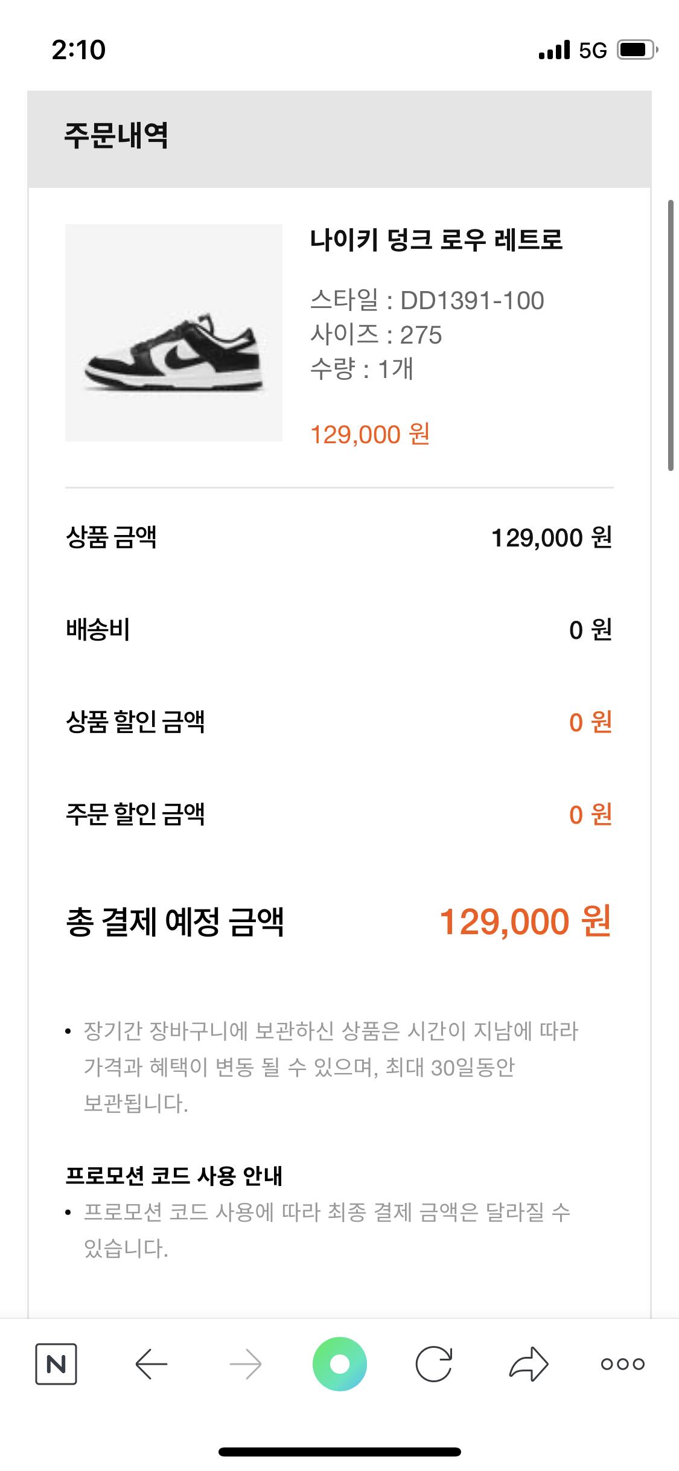Reload the page with refresh icon
Image resolution: width=679 pixels, height=1471 pixels.
click(x=434, y=1364)
